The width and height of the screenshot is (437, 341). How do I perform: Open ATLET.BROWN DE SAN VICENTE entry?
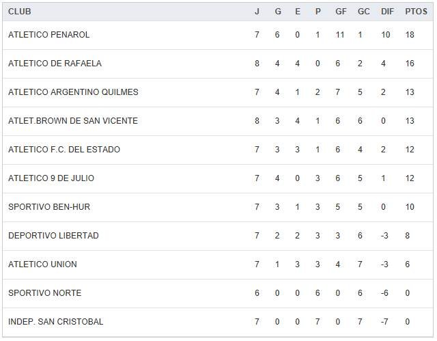click(73, 121)
